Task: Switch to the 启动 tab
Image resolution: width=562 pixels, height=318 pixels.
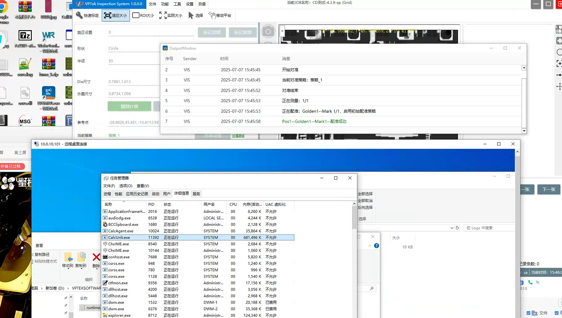Action: [x=156, y=194]
